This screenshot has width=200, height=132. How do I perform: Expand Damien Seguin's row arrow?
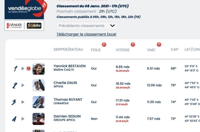coord(23,119)
